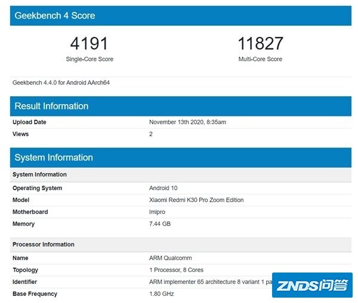Select ARM implementer 65 architecture text
Image resolution: width=358 pixels, height=303 pixels.
[210, 281]
